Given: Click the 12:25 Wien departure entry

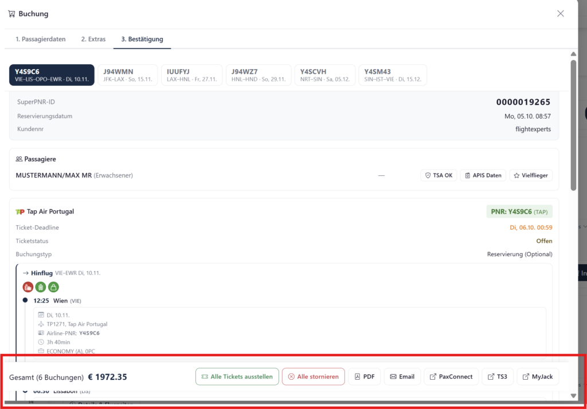Looking at the screenshot, I should (x=57, y=301).
